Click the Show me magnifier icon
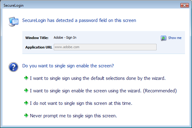192x128 pixels. coord(164,38)
